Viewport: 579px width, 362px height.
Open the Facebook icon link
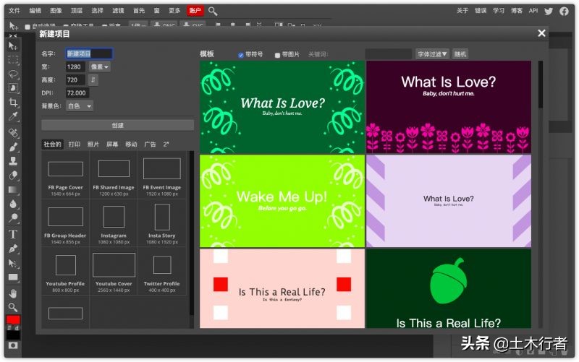(564, 11)
